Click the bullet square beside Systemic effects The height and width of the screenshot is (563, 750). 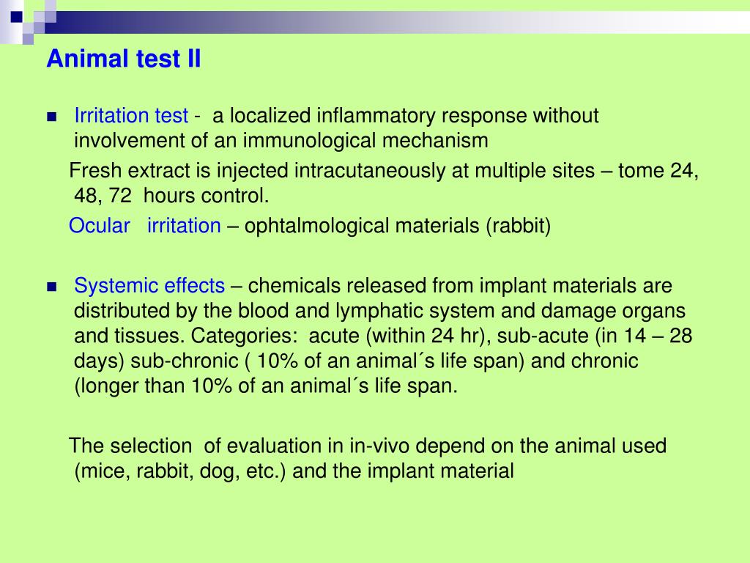[52, 287]
